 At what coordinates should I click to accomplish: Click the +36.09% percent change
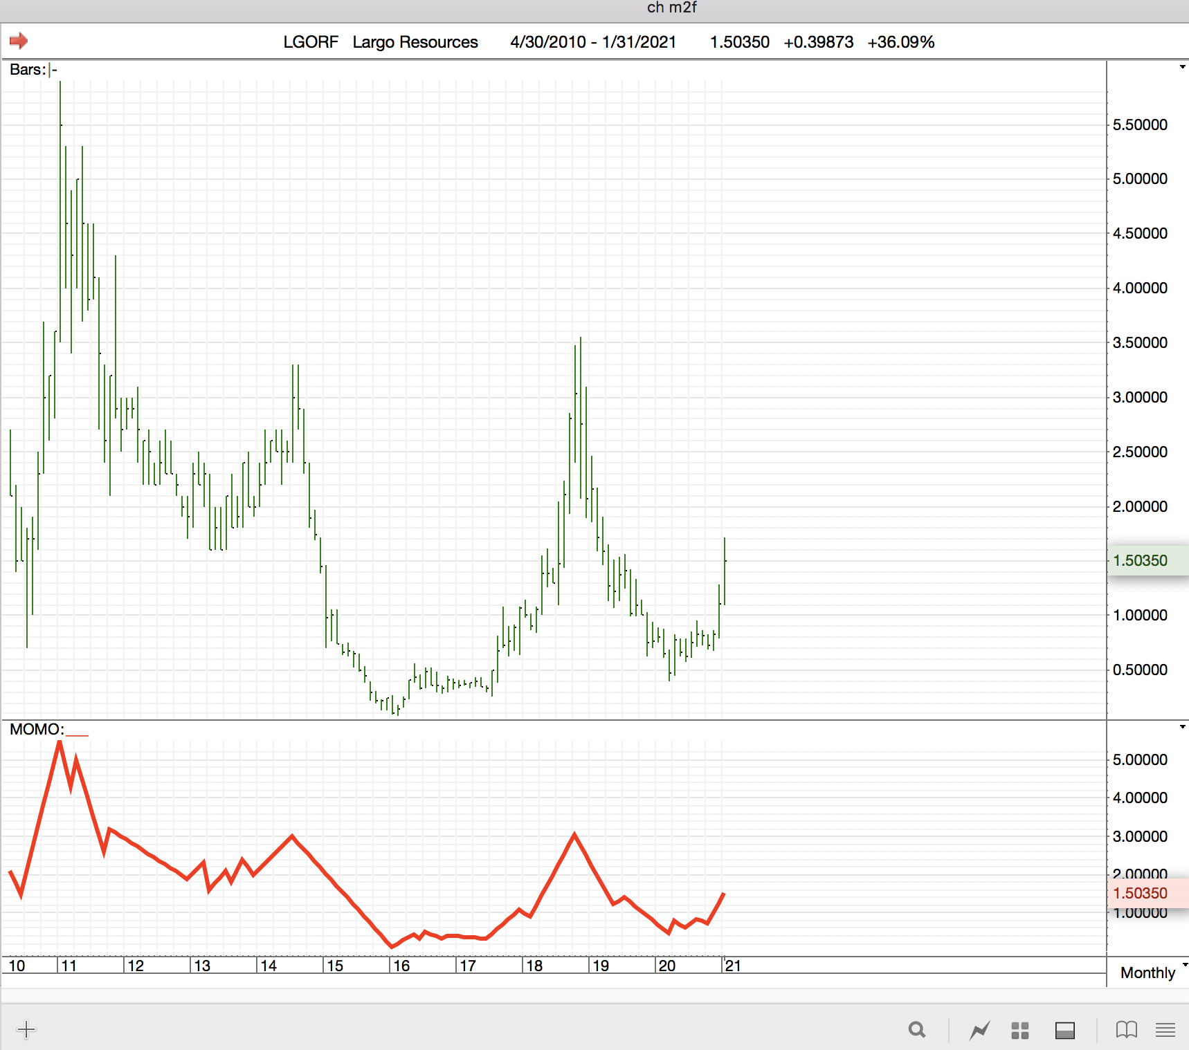(900, 42)
